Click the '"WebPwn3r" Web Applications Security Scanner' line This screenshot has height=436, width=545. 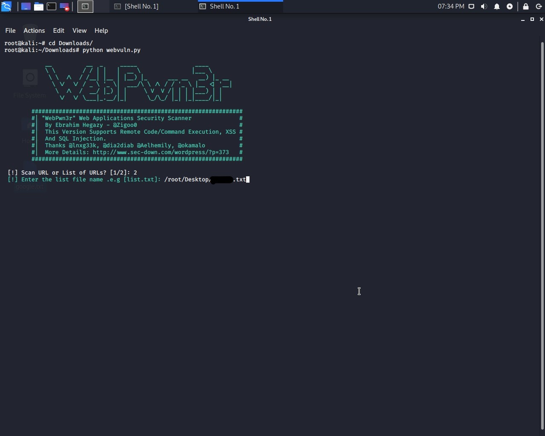point(117,118)
